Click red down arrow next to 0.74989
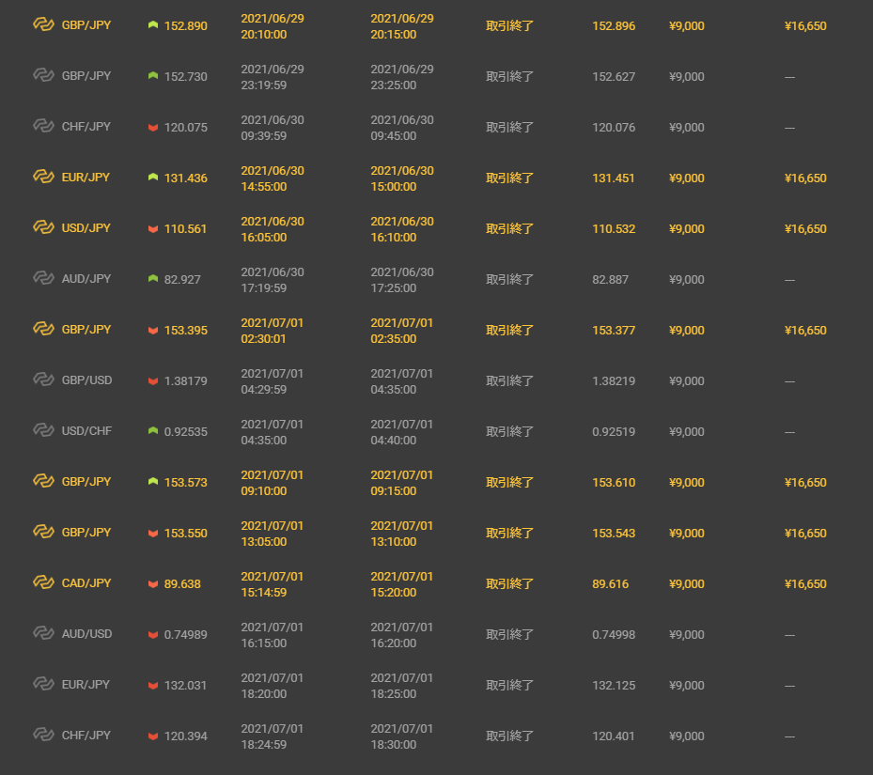Viewport: 873px width, 775px height. tap(153, 635)
